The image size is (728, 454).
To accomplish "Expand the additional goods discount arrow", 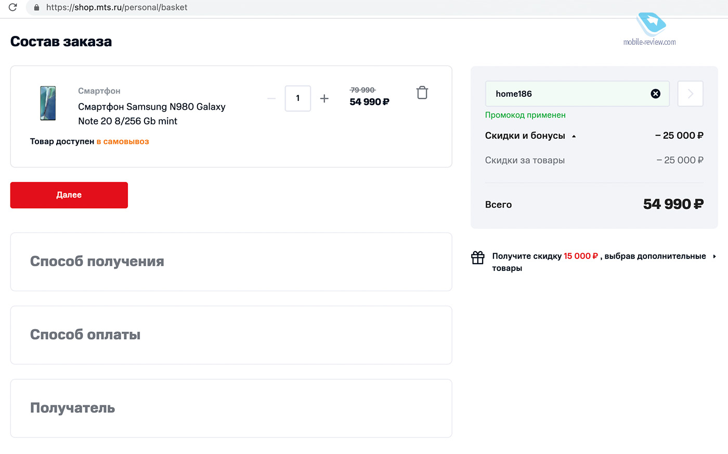I will point(714,256).
